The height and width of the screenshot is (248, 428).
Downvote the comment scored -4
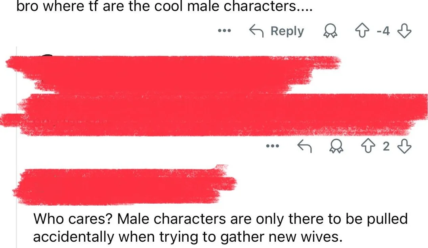tap(404, 31)
